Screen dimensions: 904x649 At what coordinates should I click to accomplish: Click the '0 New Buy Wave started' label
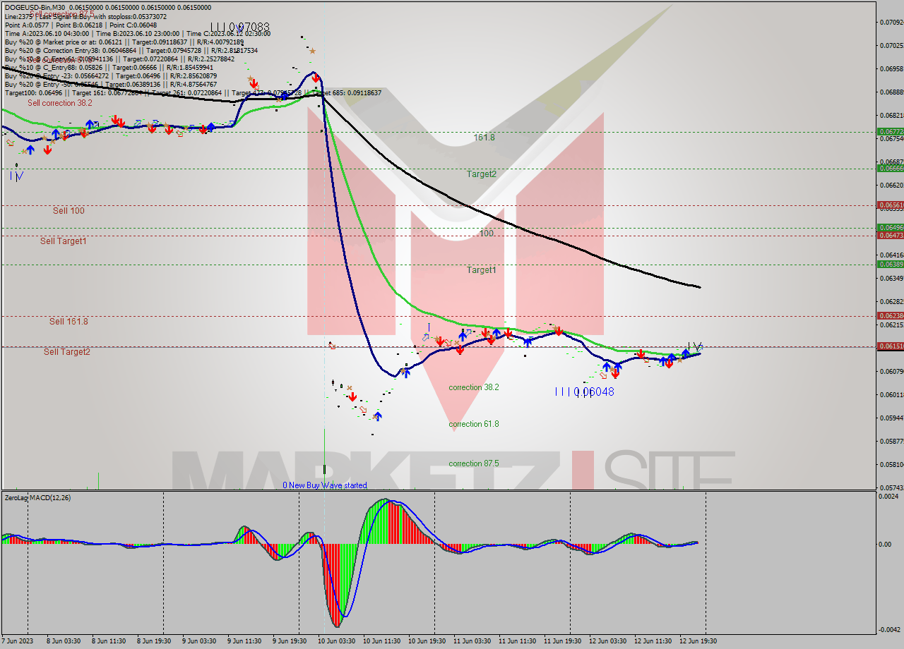326,485
